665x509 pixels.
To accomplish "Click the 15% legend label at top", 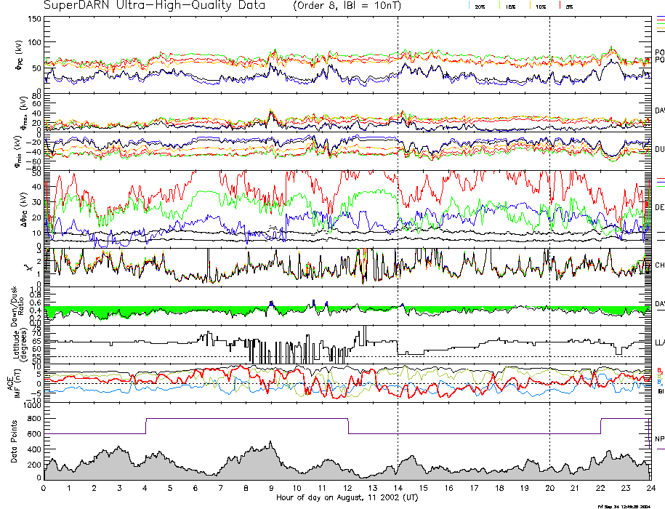I will pyautogui.click(x=510, y=7).
